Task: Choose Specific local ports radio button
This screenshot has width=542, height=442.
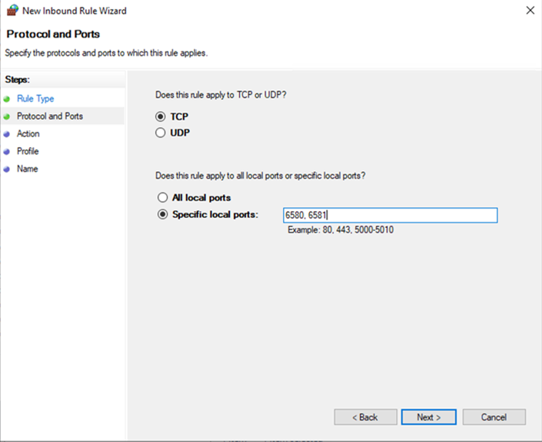Action: coord(162,215)
